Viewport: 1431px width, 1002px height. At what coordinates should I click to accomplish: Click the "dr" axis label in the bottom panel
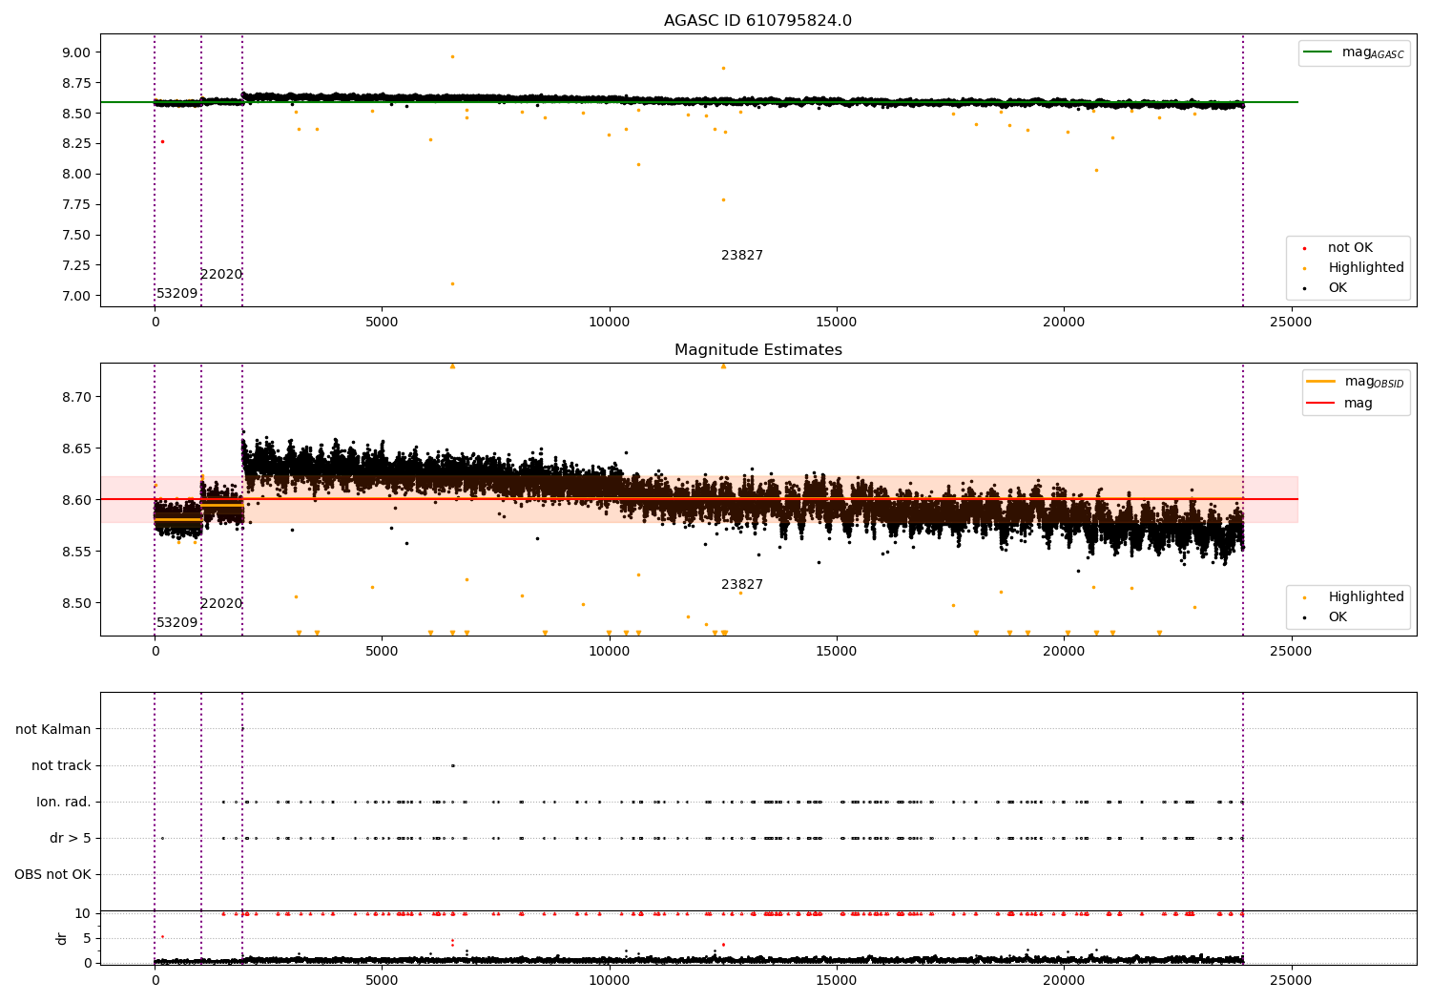click(x=62, y=938)
